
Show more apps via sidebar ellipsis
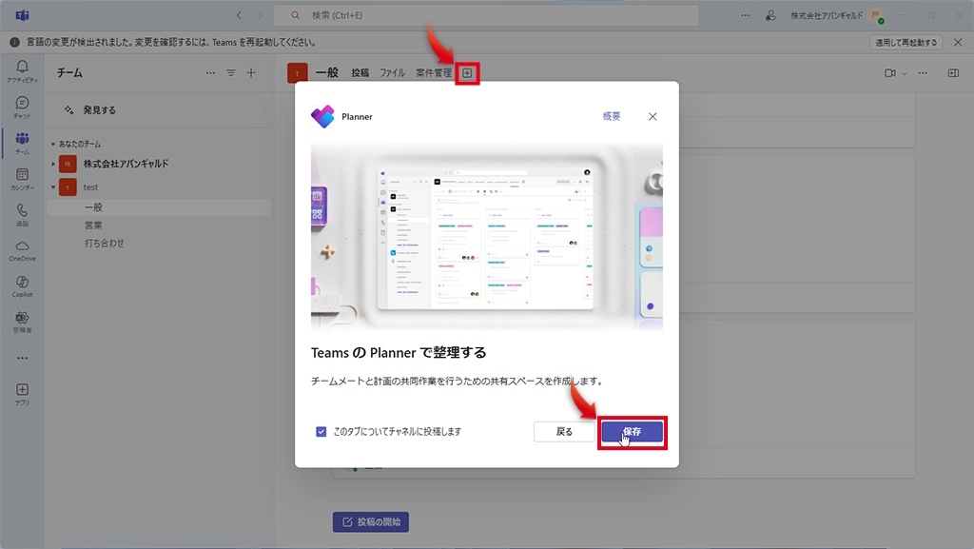(x=23, y=359)
